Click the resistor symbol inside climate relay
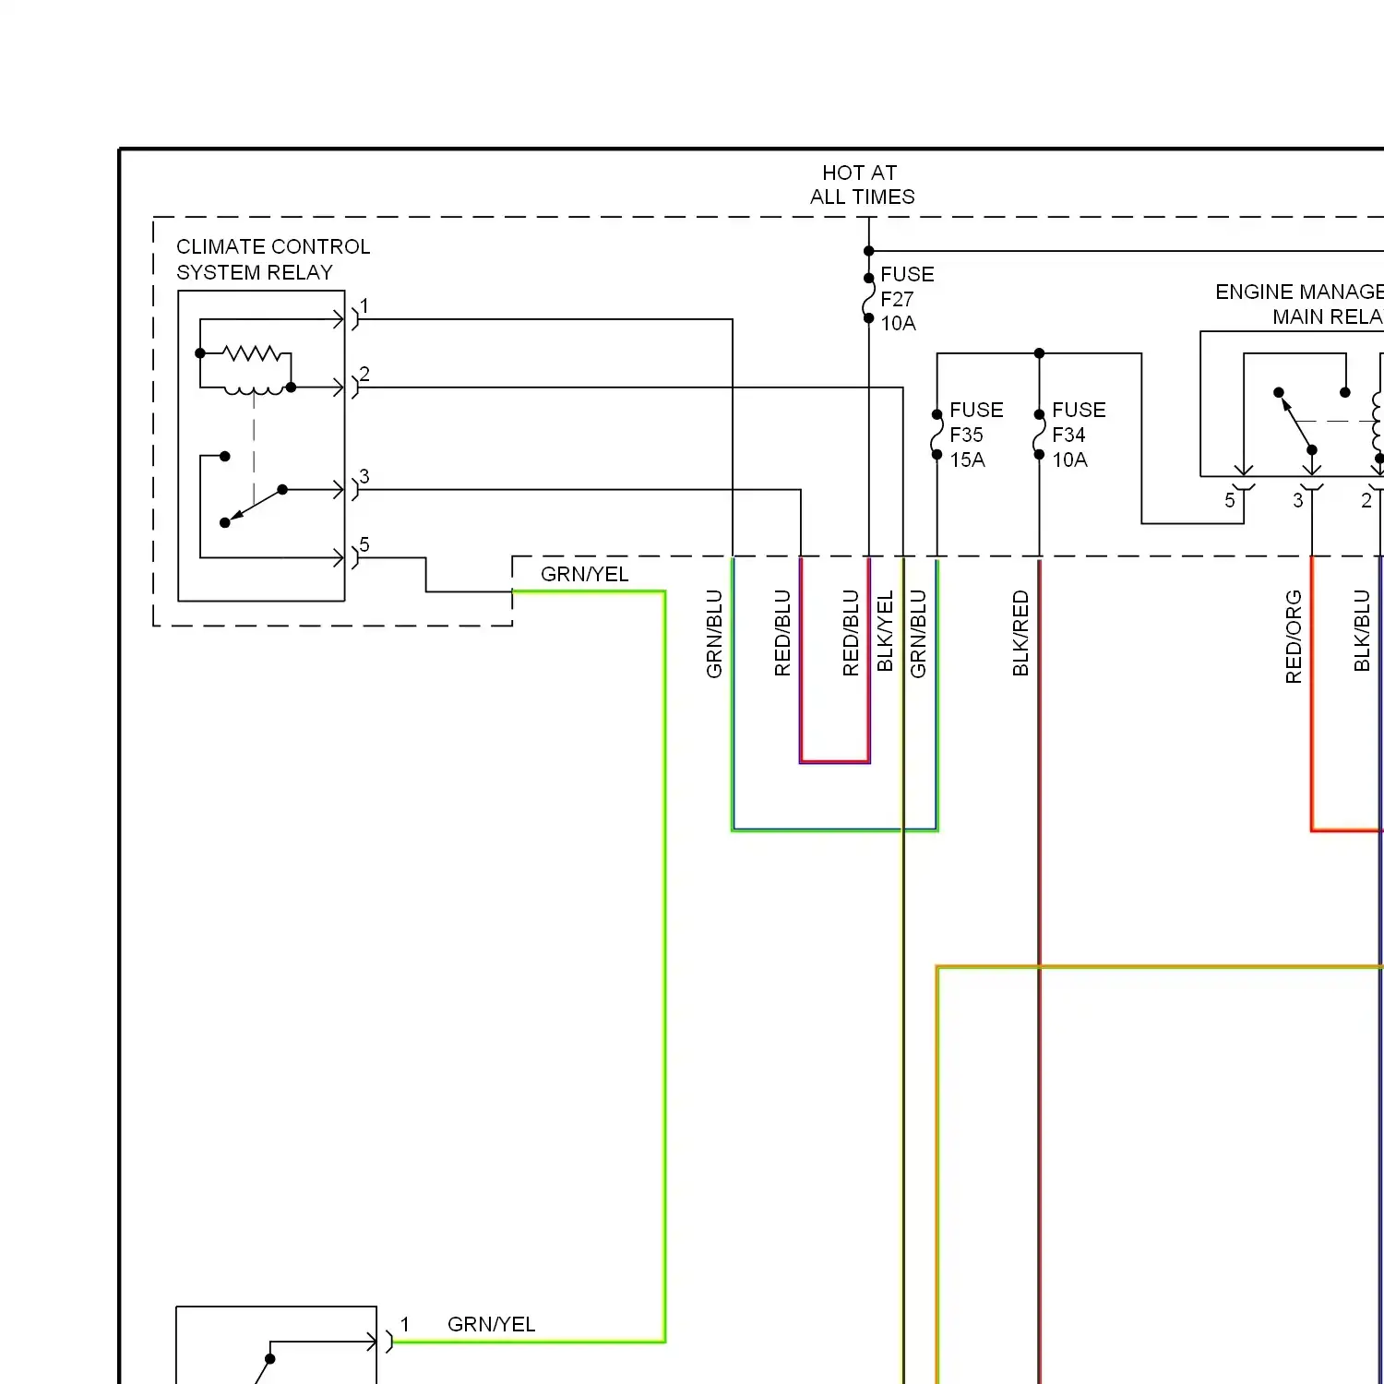The image size is (1384, 1384). pos(251,353)
